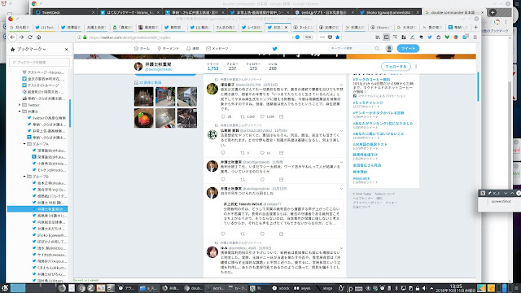Click the bookmarks search field
Viewport: 521px width, 293px height.
[x=40, y=62]
